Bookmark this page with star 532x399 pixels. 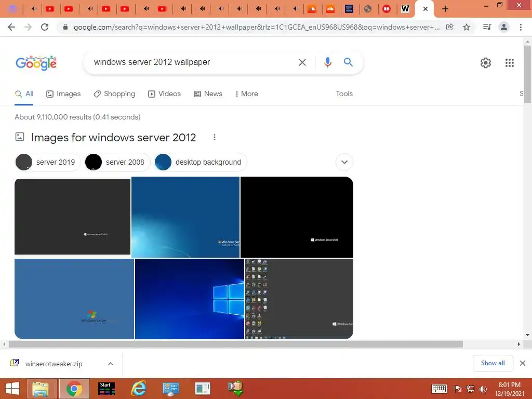click(467, 27)
